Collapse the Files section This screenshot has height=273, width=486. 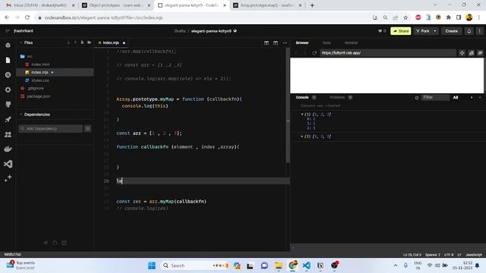[x=21, y=42]
